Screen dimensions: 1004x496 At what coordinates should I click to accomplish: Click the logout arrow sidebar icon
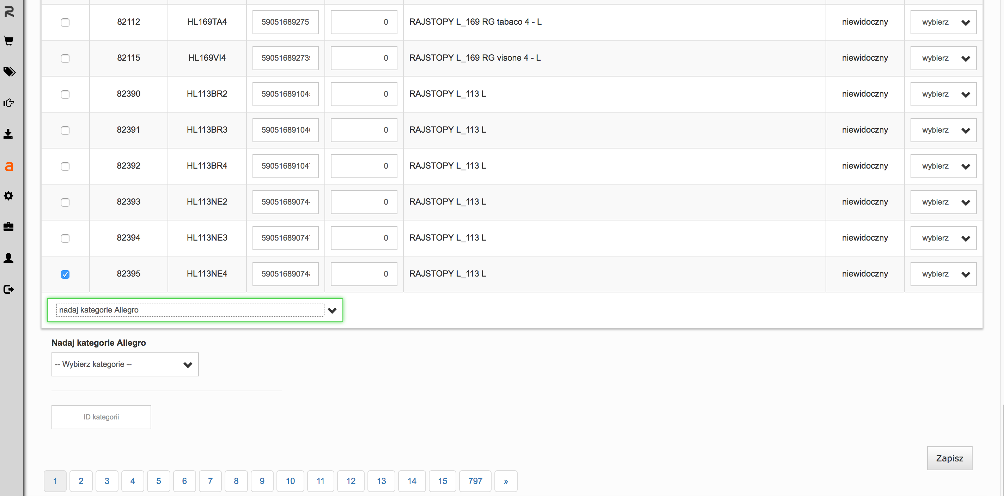click(8, 289)
